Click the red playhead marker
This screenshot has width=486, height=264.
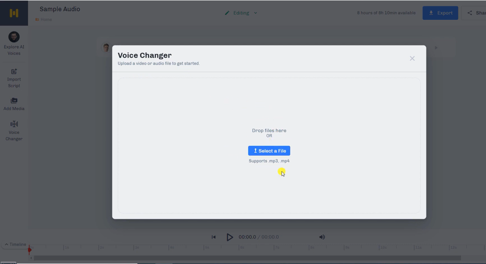(30, 250)
